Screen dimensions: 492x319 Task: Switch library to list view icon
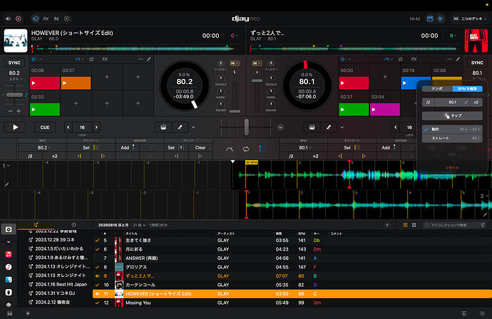(x=406, y=225)
